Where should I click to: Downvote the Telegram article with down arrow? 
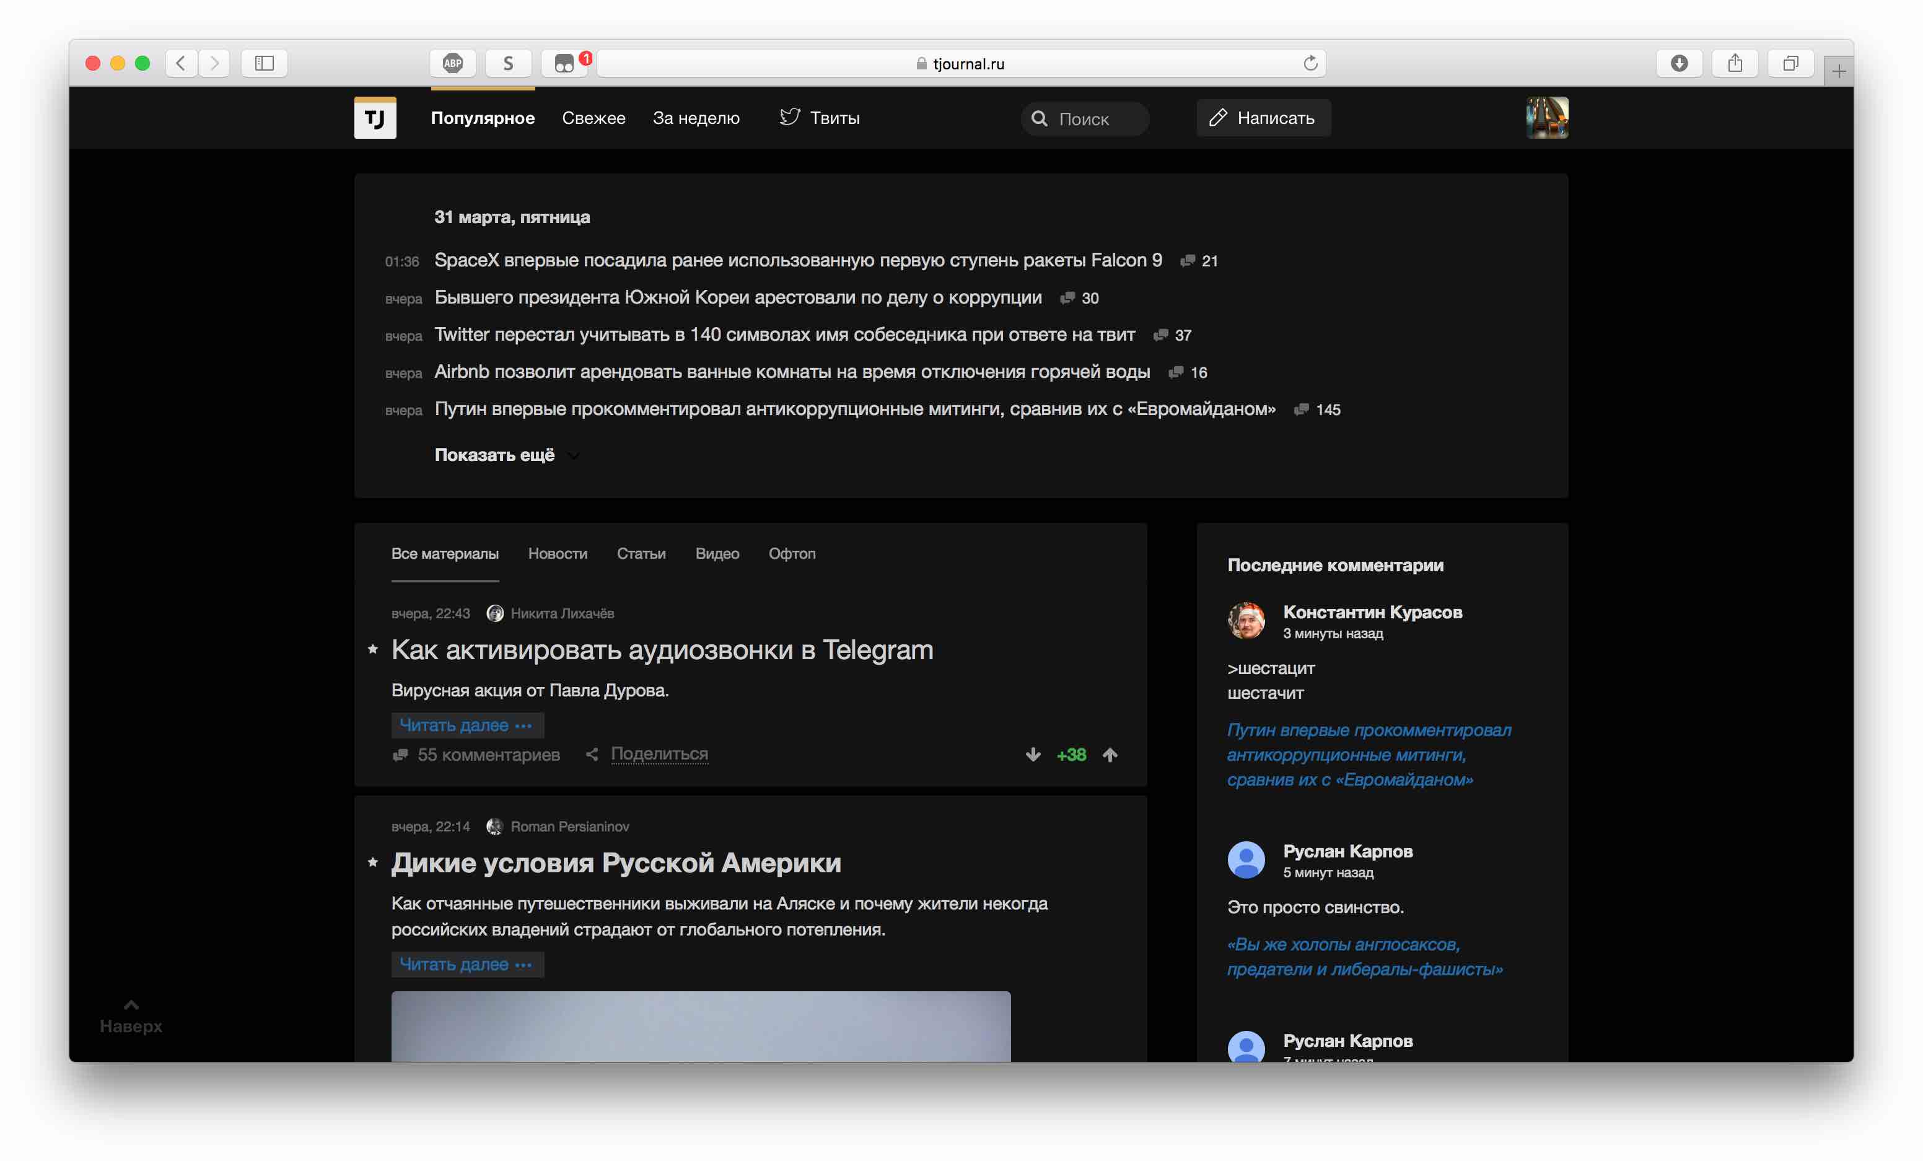pos(1033,755)
